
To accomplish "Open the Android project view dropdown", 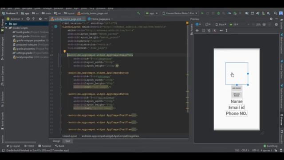I will click(15, 19).
